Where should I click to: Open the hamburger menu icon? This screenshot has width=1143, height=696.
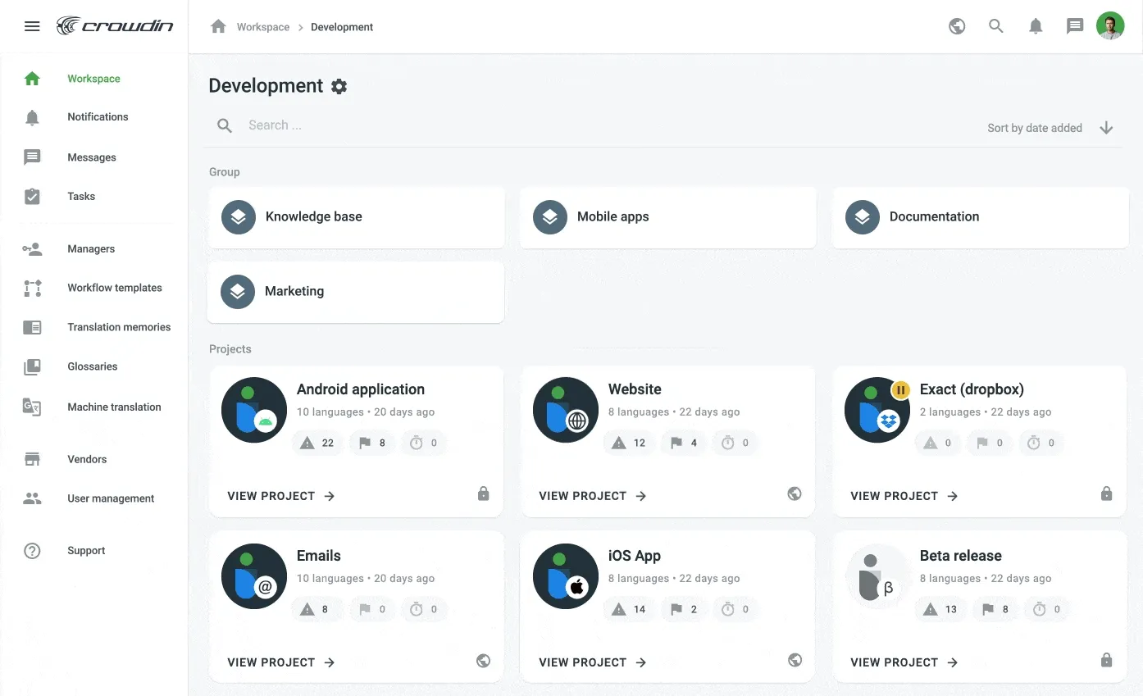(32, 26)
